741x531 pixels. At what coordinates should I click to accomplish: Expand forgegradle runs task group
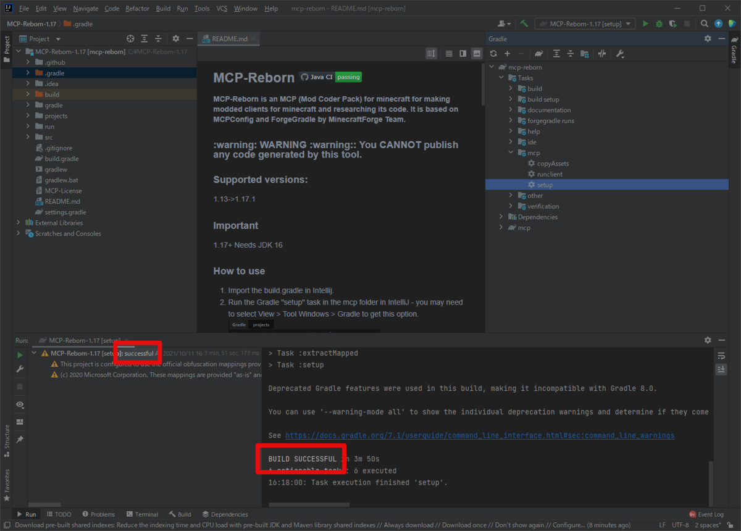point(511,120)
